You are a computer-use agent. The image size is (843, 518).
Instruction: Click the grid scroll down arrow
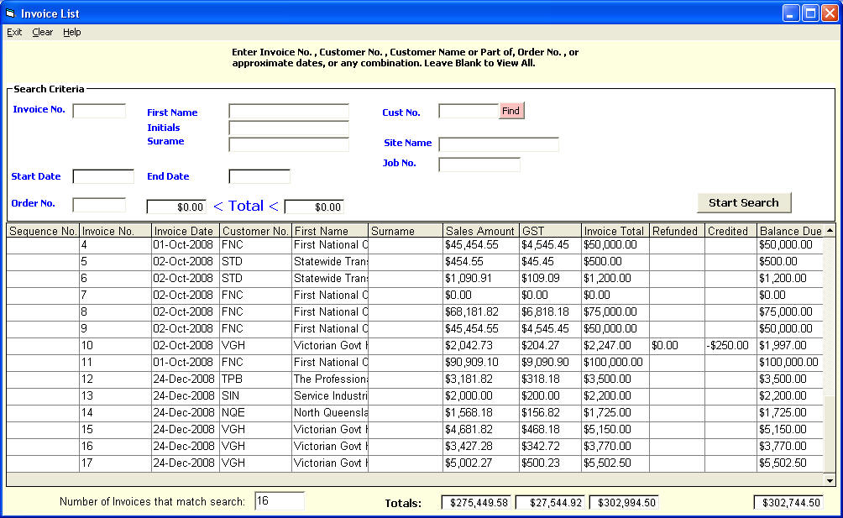pyautogui.click(x=830, y=480)
